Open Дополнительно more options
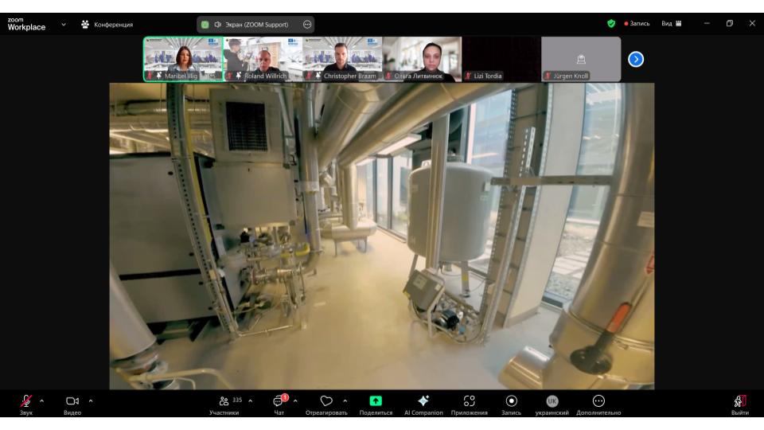 pyautogui.click(x=598, y=401)
